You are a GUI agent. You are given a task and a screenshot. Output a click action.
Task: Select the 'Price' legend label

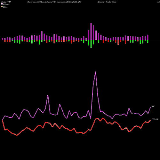coord(5,7)
